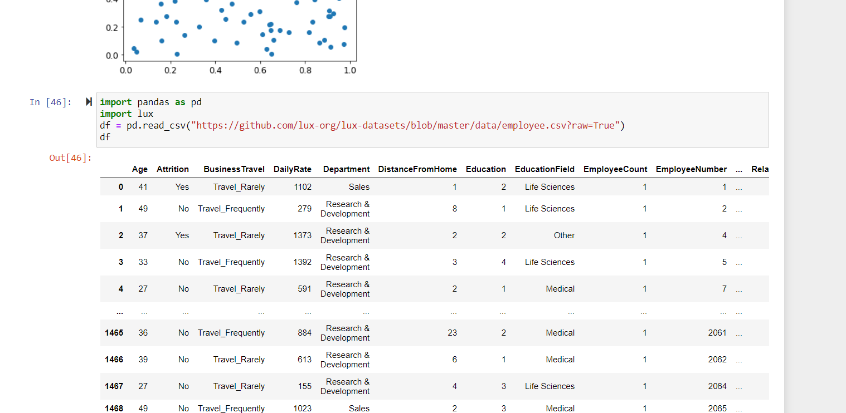Click the In [46] execution count label
Viewport: 846px width, 413px height.
point(51,102)
